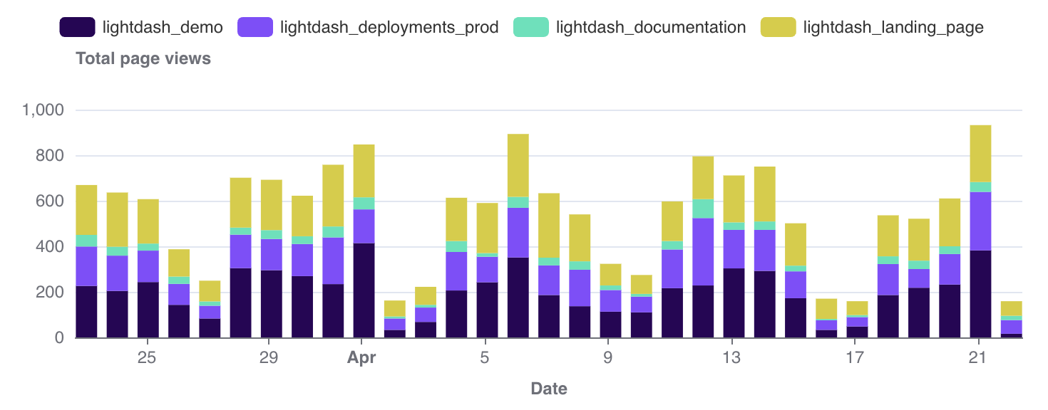Click the 1,000 y-axis tick label

click(43, 110)
